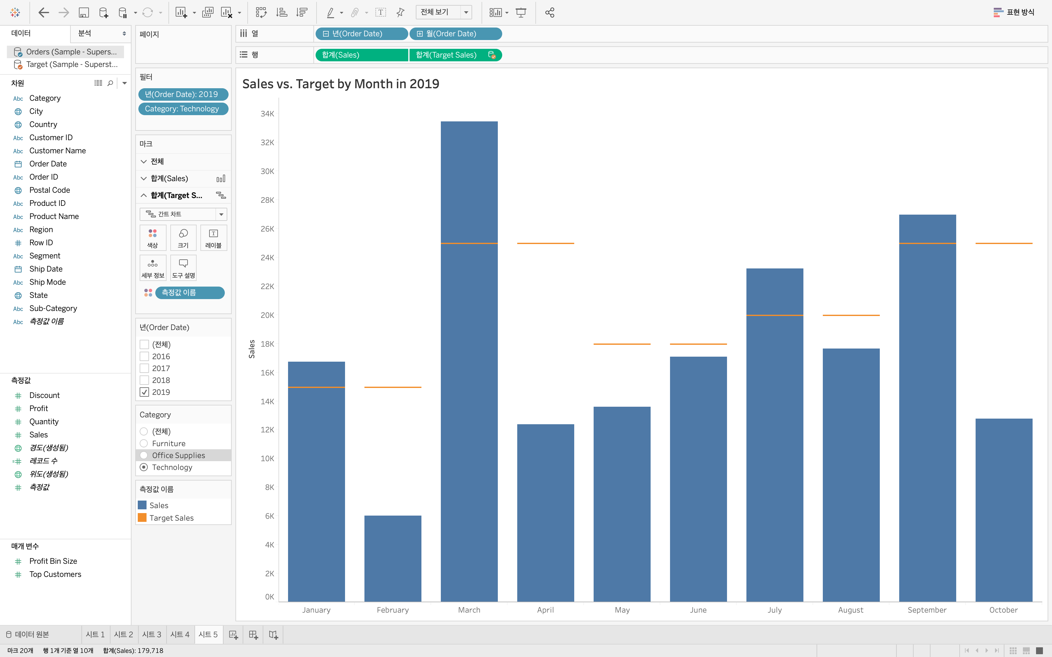
Task: Click the Sort ascending toolbar icon
Action: click(x=282, y=13)
